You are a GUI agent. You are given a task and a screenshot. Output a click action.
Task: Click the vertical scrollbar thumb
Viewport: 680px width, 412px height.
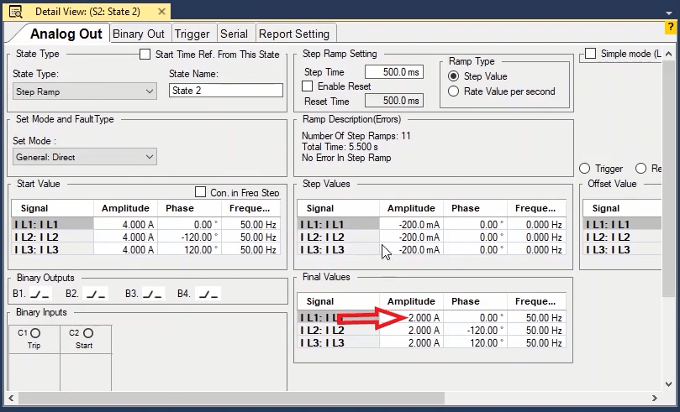(x=669, y=179)
